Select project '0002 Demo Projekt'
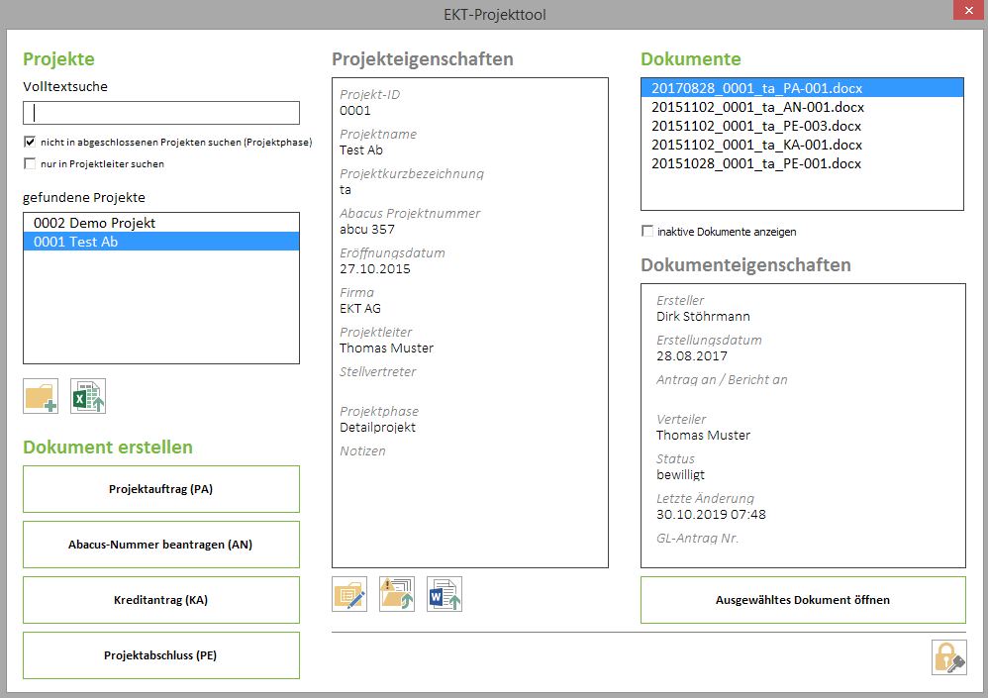The image size is (988, 698). [161, 223]
